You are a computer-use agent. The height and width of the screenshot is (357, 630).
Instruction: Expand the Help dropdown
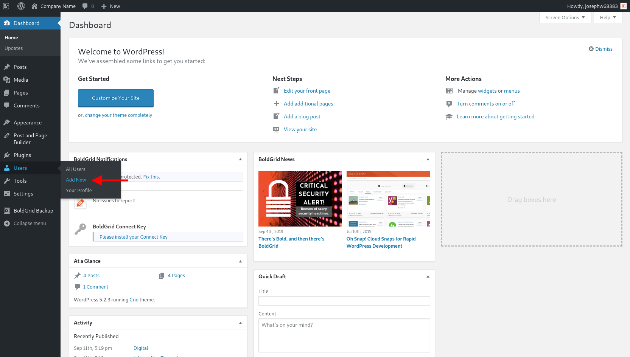click(x=607, y=17)
